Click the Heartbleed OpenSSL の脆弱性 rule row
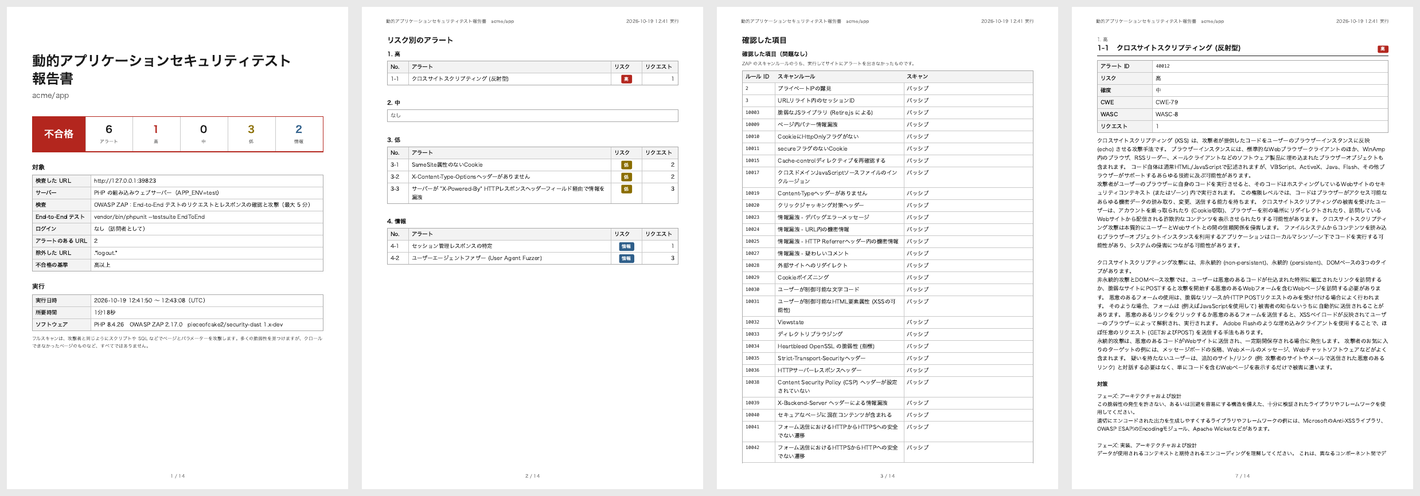Image resolution: width=1420 pixels, height=496 pixels. click(x=887, y=347)
